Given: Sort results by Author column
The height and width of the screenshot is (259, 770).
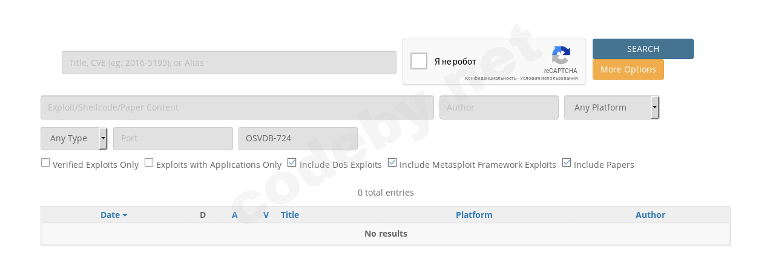Looking at the screenshot, I should 650,215.
